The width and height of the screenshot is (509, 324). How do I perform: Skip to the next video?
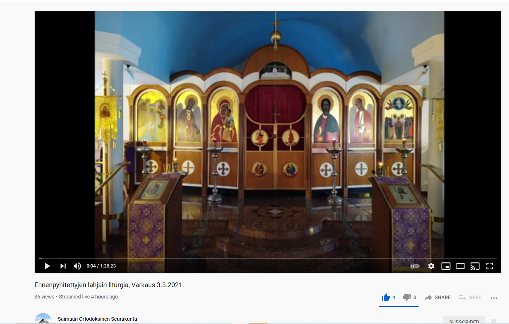tap(63, 266)
